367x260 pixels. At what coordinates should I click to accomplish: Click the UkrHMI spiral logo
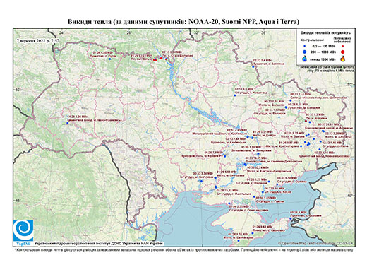pyautogui.click(x=23, y=230)
